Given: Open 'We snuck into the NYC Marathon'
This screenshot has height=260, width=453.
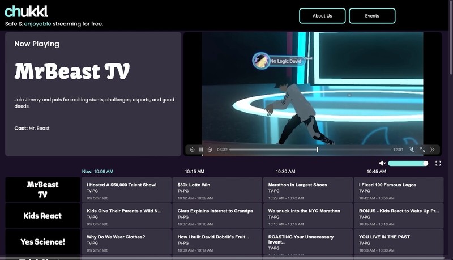Looking at the screenshot, I should coord(308,216).
